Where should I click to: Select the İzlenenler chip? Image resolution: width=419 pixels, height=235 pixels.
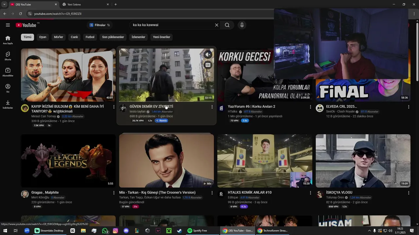tap(138, 37)
